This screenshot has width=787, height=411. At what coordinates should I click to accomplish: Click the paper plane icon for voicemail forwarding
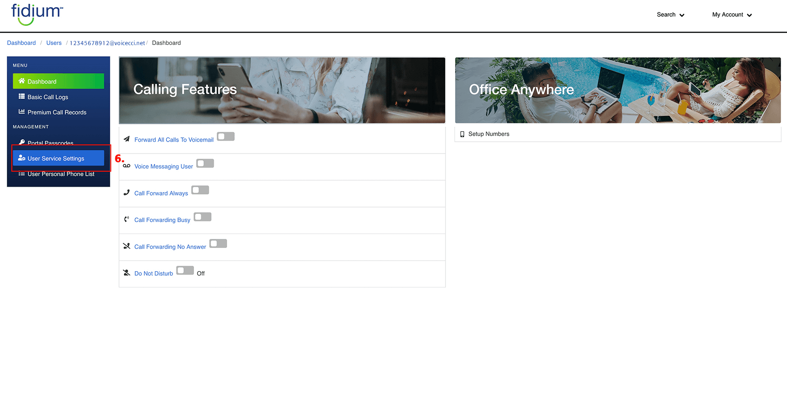pos(127,139)
